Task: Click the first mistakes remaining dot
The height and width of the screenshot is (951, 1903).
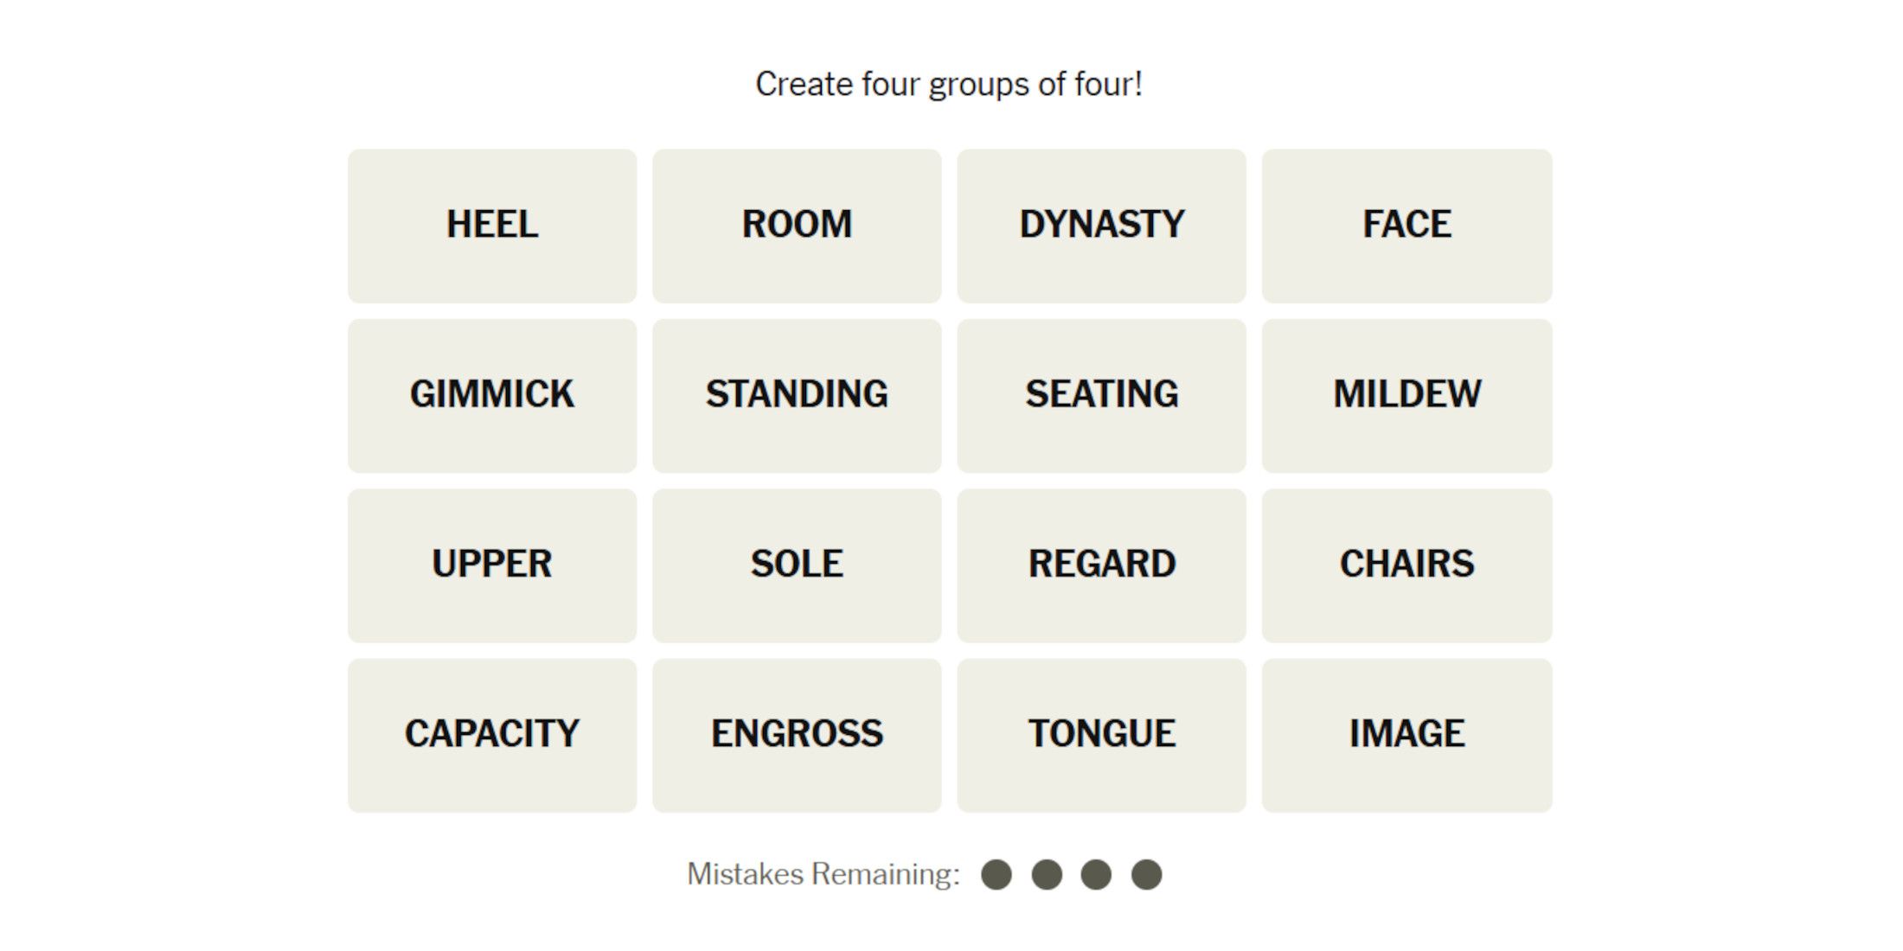Action: tap(996, 874)
